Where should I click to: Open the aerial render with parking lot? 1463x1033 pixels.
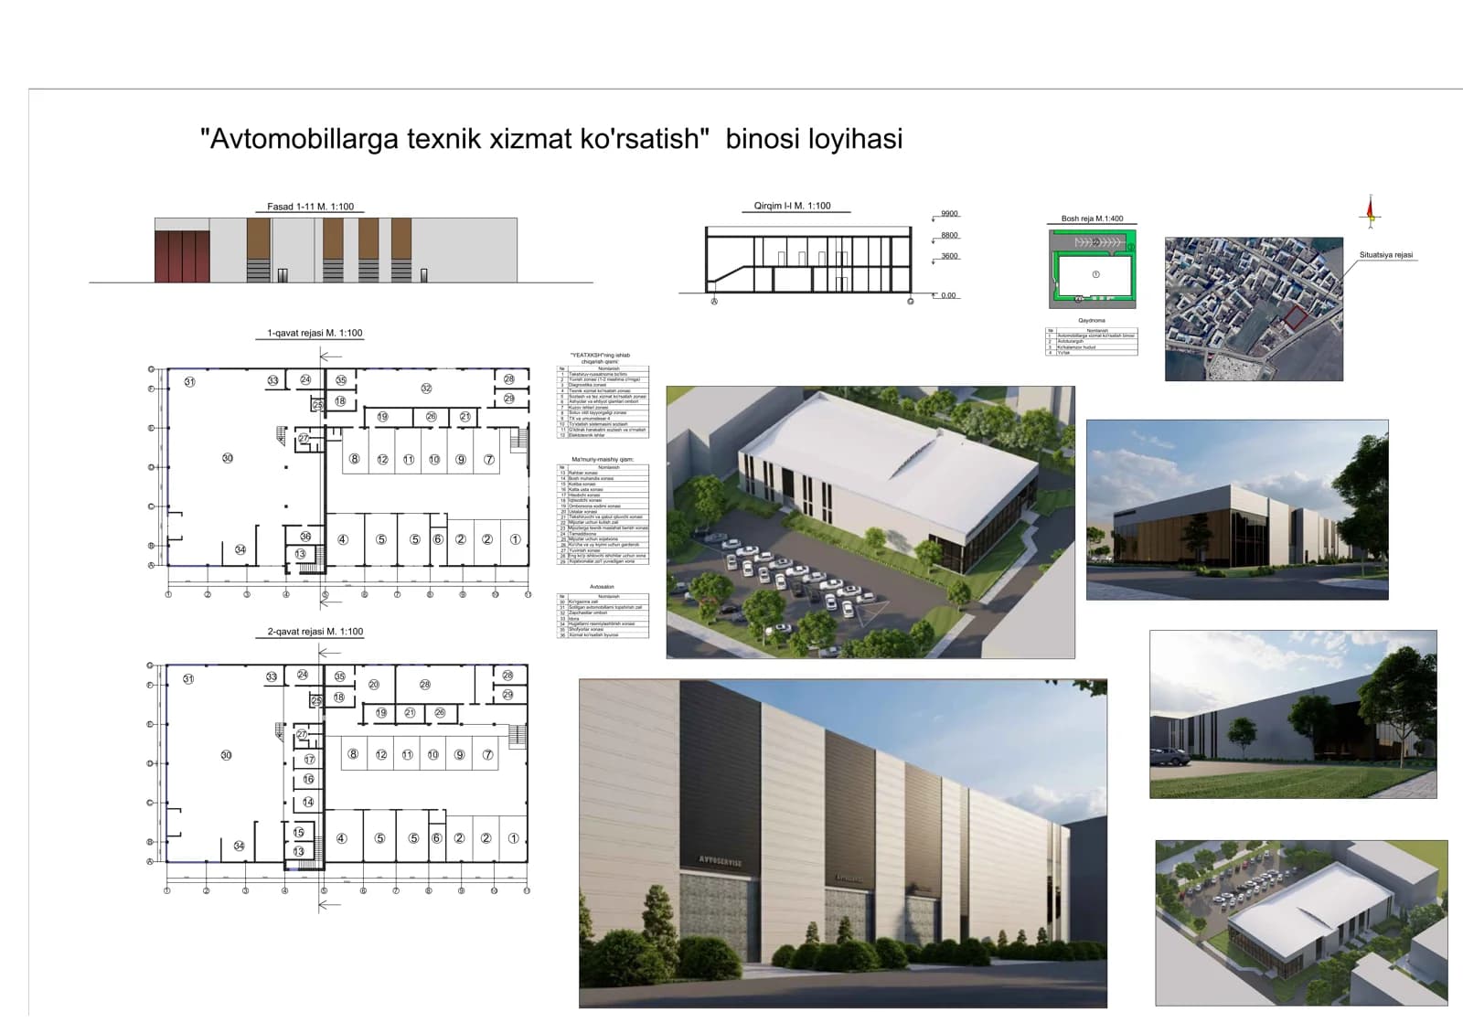pos(870,522)
